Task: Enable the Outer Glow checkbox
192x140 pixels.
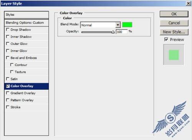Action: coord(8,44)
